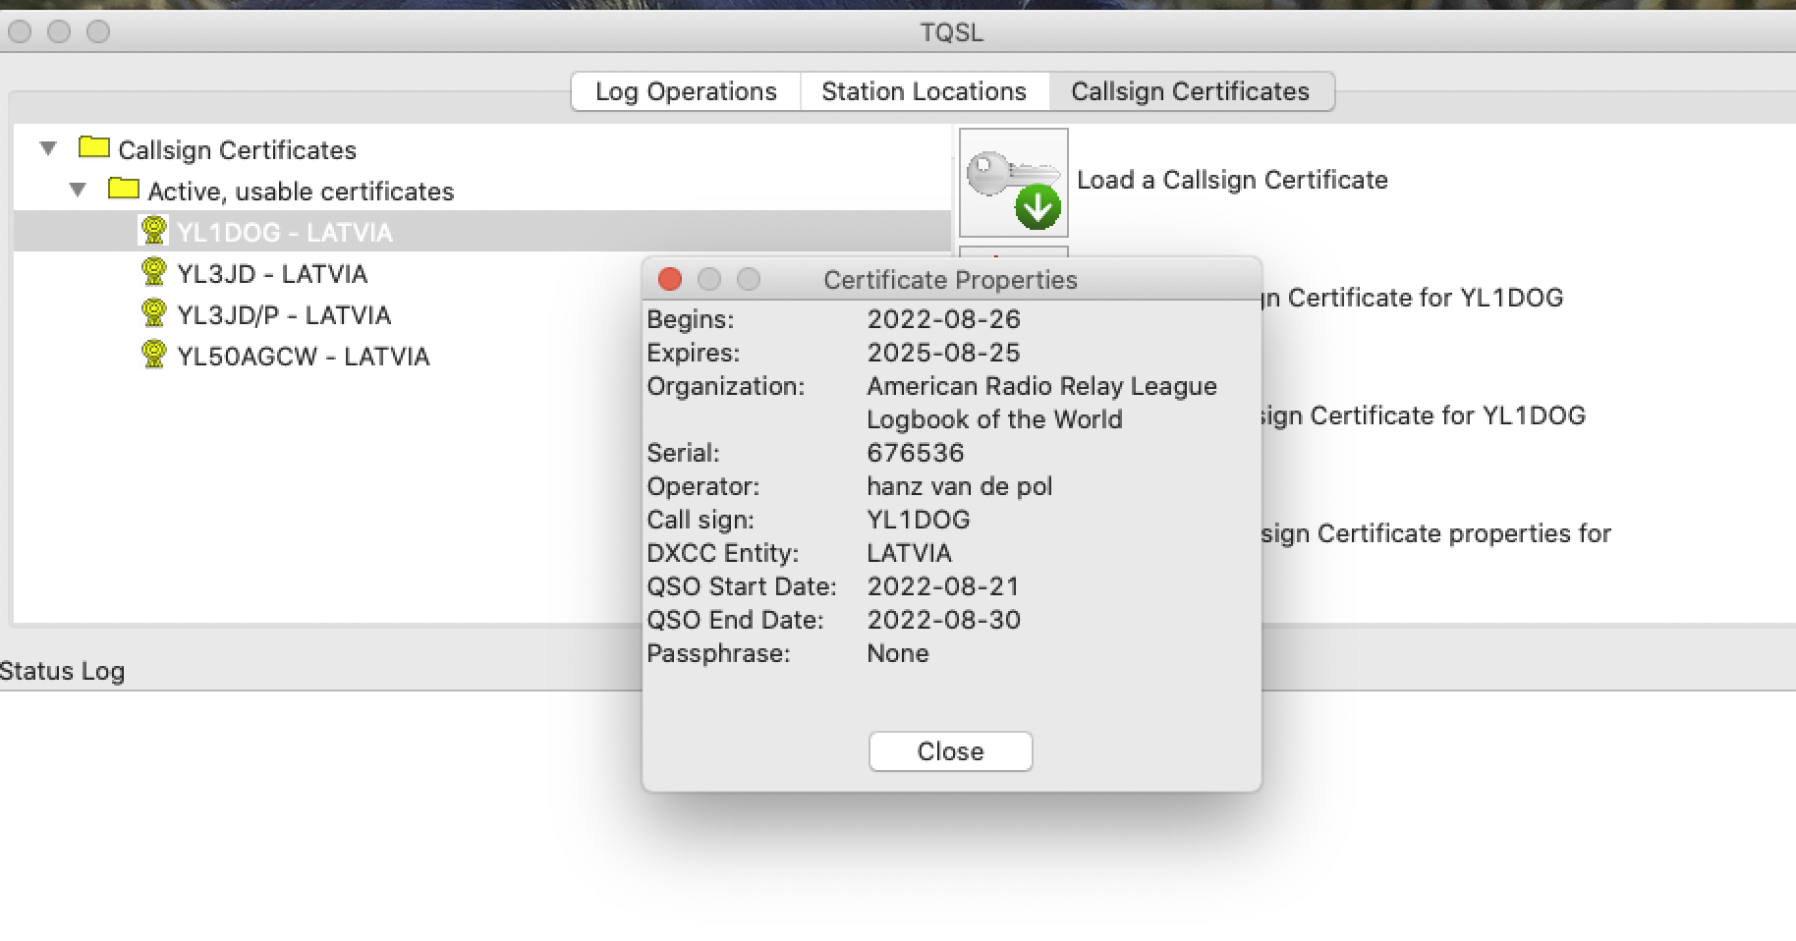
Task: Click Load a Callsign Certificate label
Action: (x=1232, y=180)
